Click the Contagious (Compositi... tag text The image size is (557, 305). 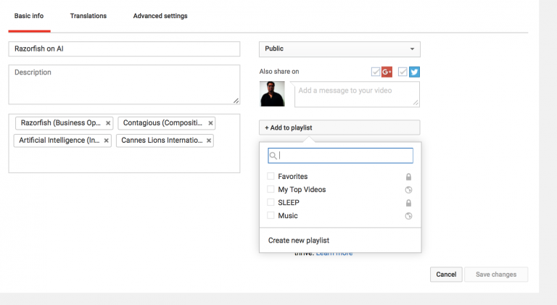pos(162,122)
